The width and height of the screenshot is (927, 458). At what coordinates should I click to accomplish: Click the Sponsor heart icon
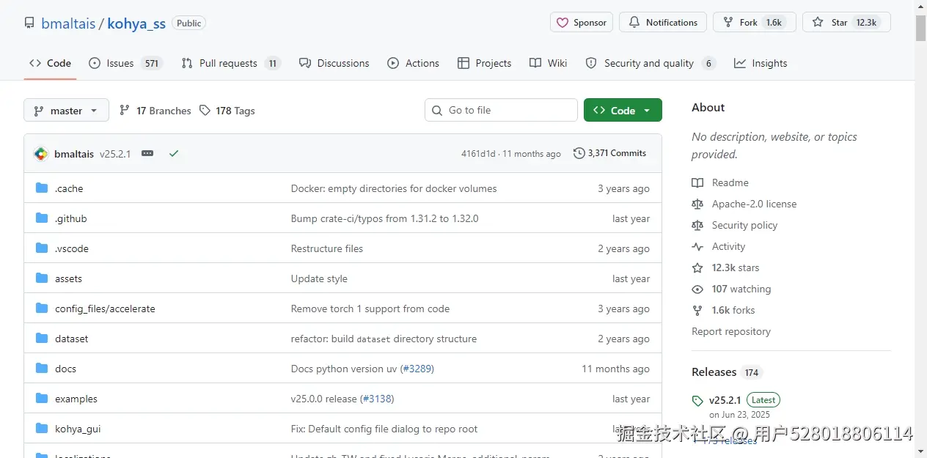click(563, 23)
